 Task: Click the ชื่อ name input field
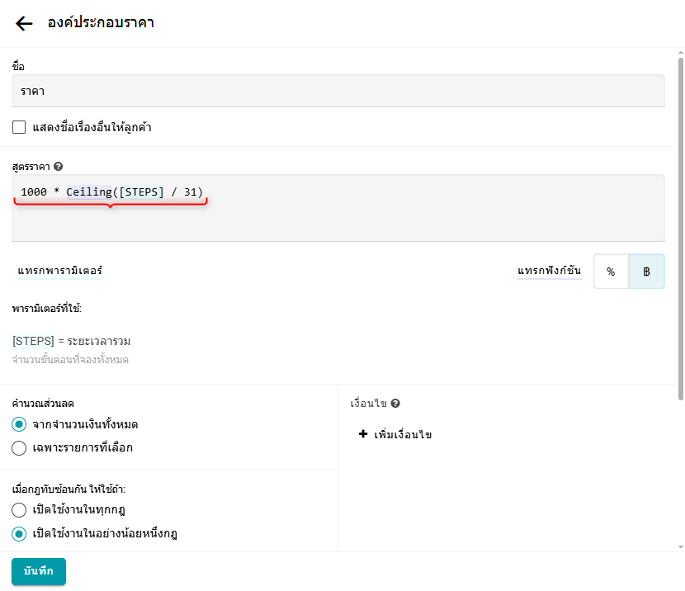point(338,91)
